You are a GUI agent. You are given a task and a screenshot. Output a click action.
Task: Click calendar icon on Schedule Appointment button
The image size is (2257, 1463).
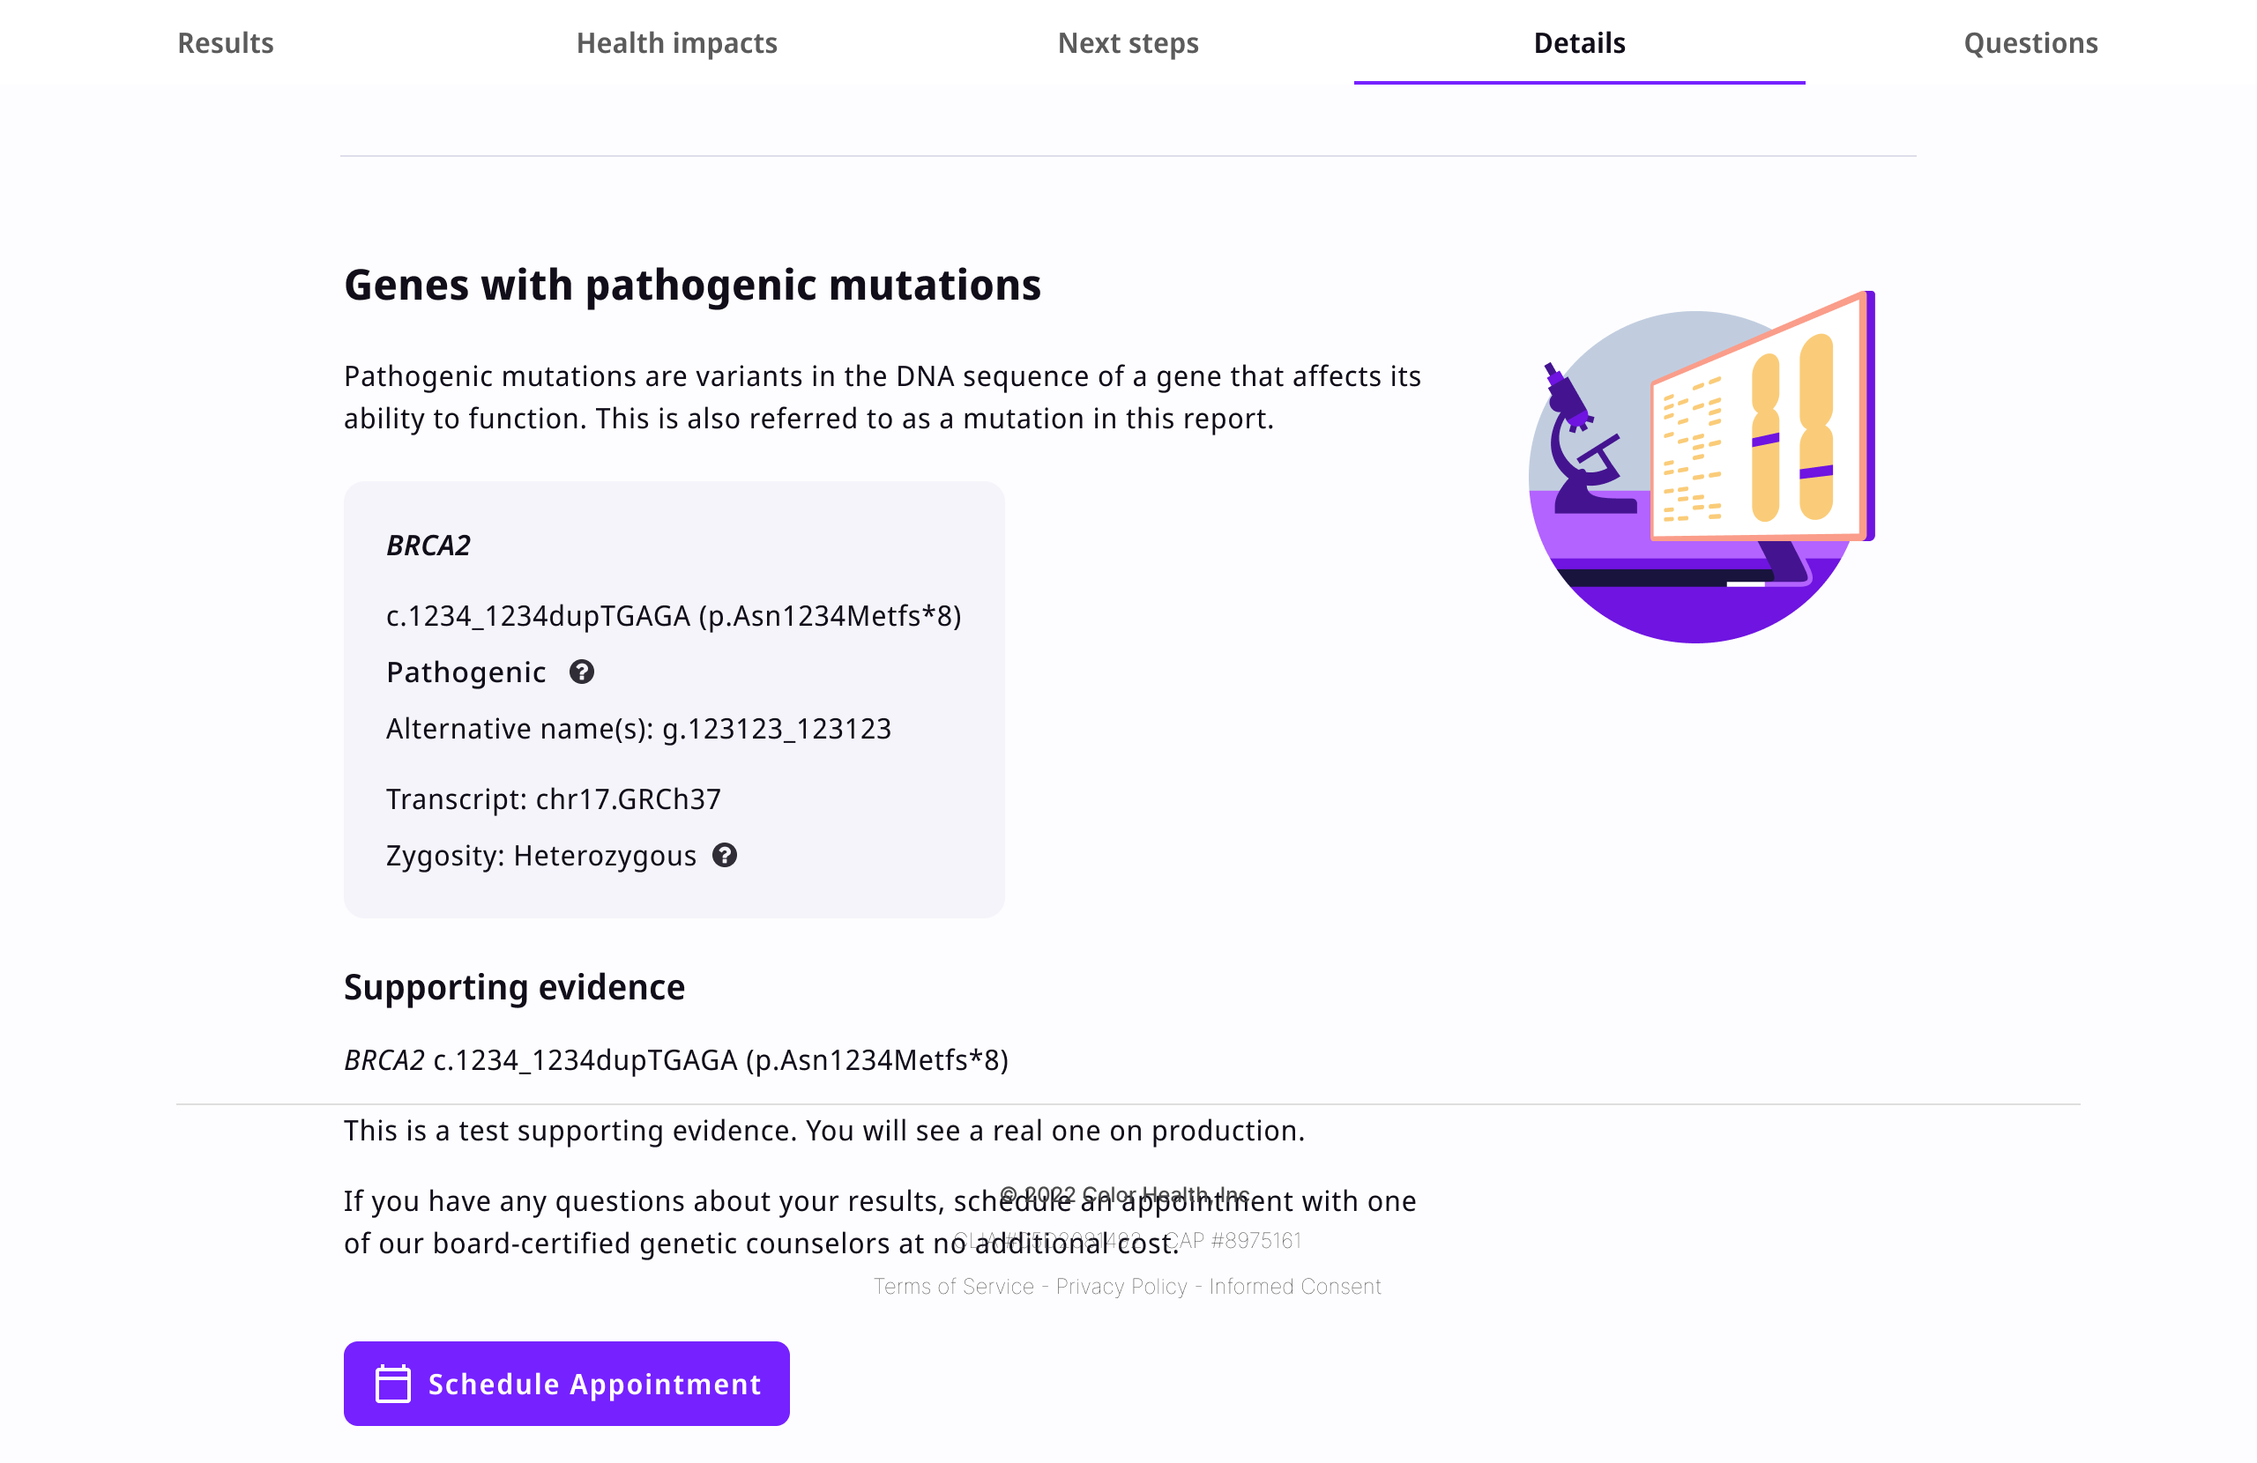coord(392,1384)
